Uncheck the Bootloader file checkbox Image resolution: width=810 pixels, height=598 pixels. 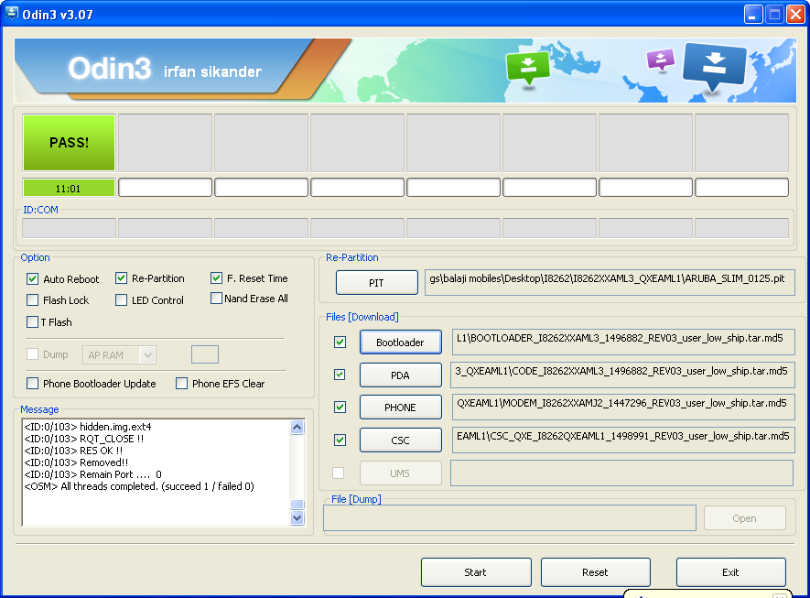[x=340, y=342]
